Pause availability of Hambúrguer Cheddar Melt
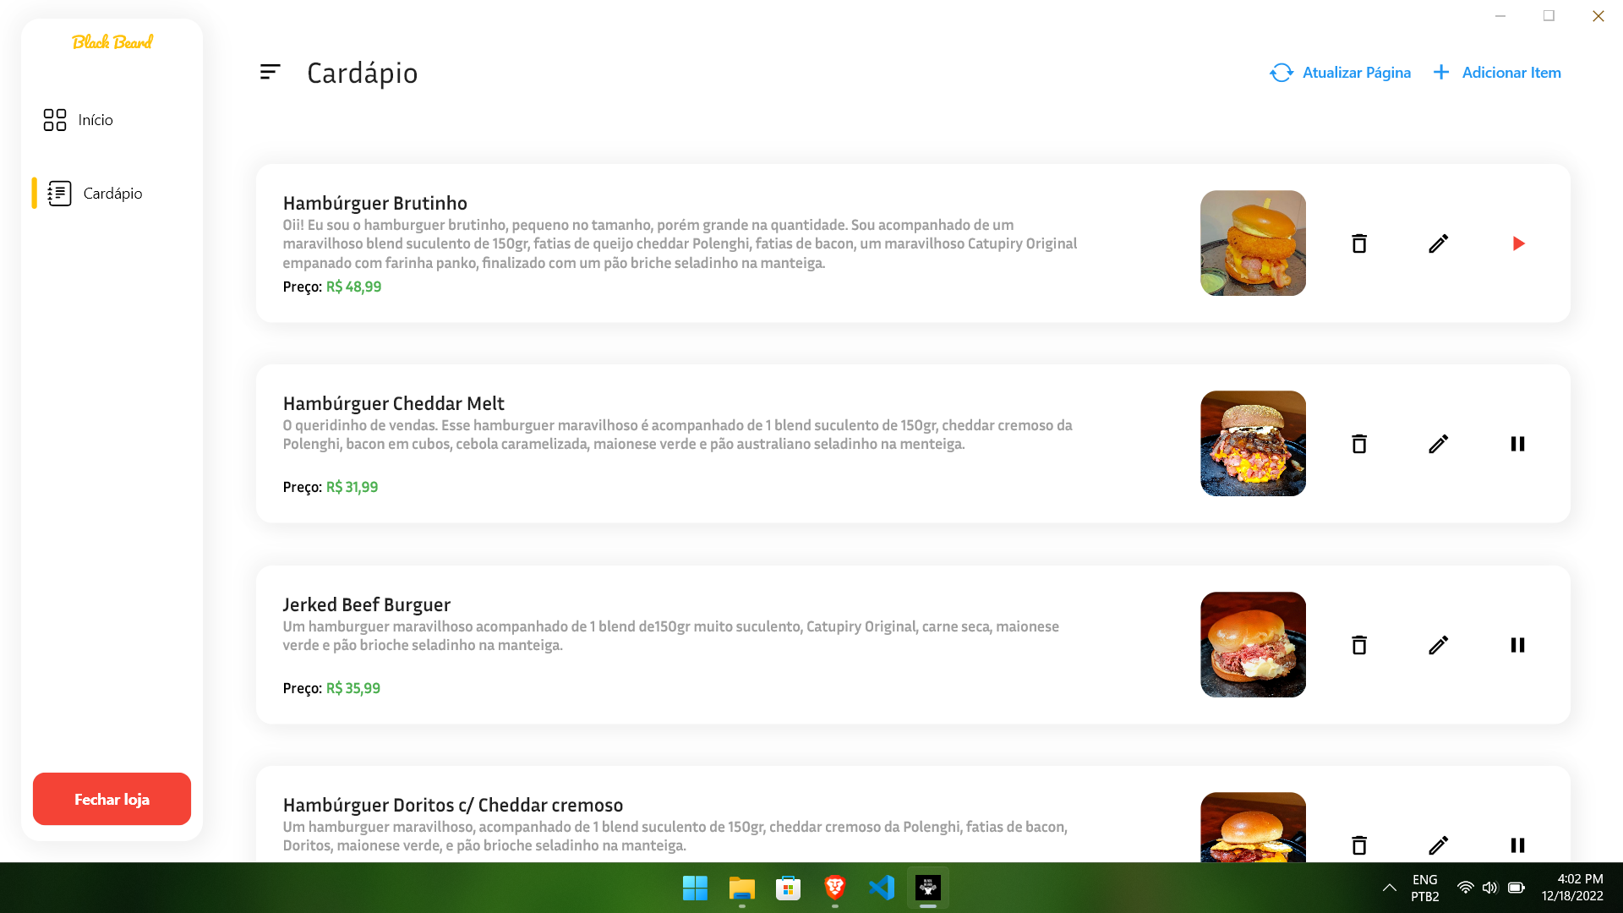Image resolution: width=1623 pixels, height=913 pixels. pyautogui.click(x=1518, y=443)
